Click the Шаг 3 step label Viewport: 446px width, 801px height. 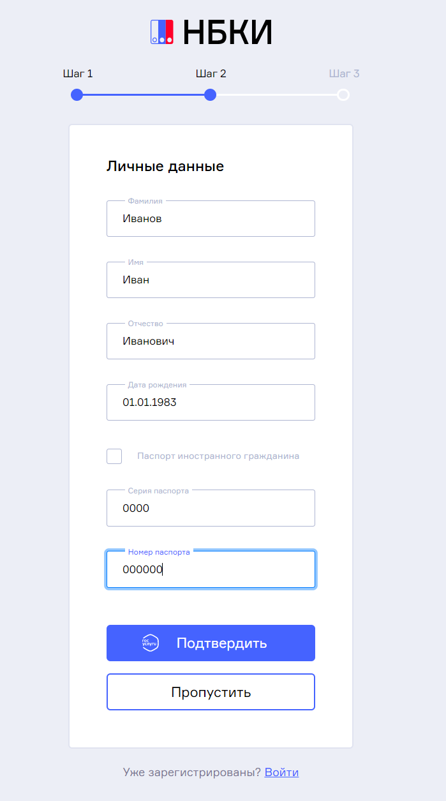[x=344, y=73]
